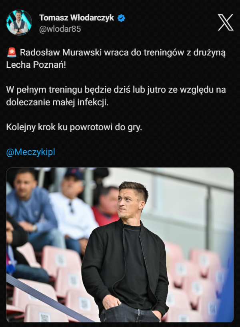The height and width of the screenshot is (327, 240).
Task: Click the line 'doleczanie małej infekcji.'
Action: [58, 103]
